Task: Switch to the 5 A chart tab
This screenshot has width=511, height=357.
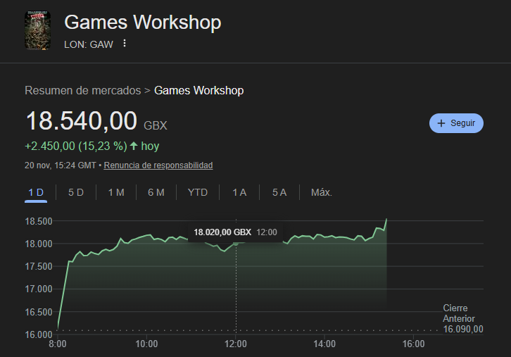Action: [x=279, y=192]
